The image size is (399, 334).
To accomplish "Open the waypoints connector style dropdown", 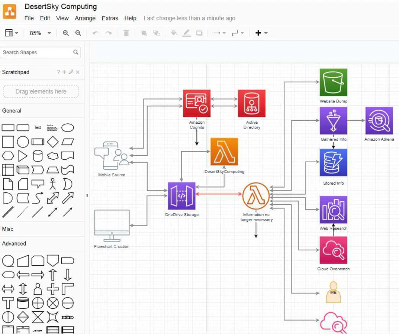I will pyautogui.click(x=237, y=33).
